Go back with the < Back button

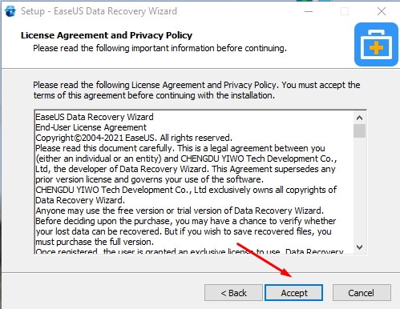pyautogui.click(x=233, y=293)
